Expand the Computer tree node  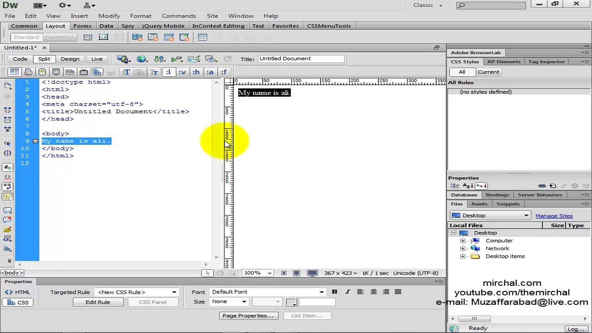(x=462, y=241)
